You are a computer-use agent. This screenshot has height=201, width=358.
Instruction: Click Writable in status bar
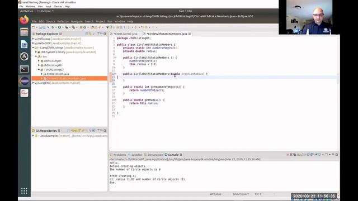pyautogui.click(x=215, y=194)
